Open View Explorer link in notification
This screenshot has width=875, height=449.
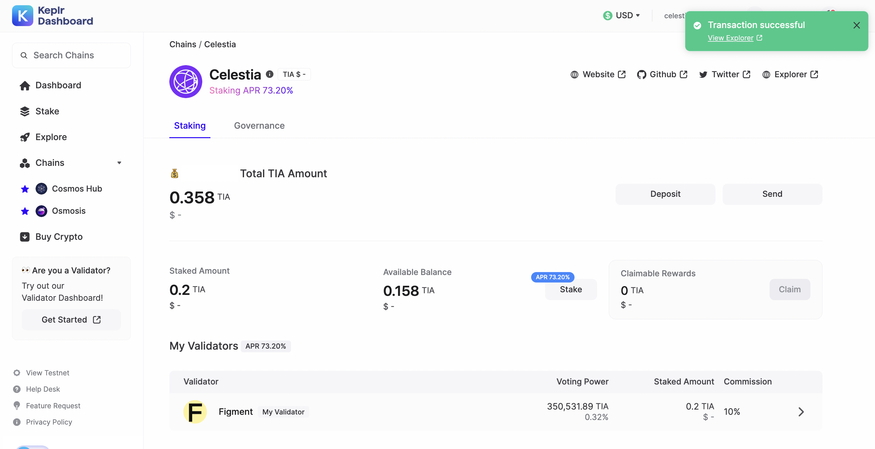tap(735, 38)
